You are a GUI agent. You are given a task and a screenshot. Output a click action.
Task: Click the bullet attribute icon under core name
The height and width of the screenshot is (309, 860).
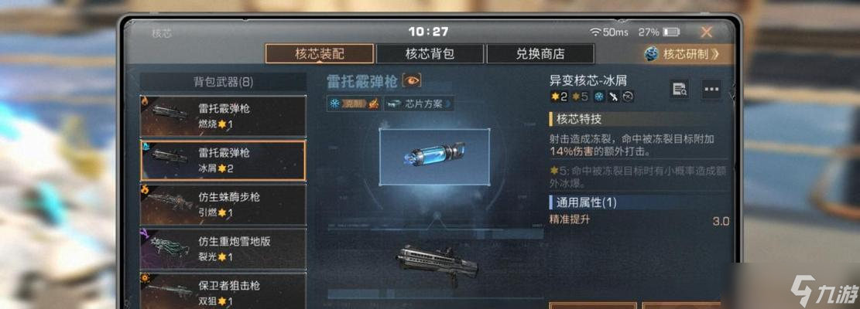[614, 97]
